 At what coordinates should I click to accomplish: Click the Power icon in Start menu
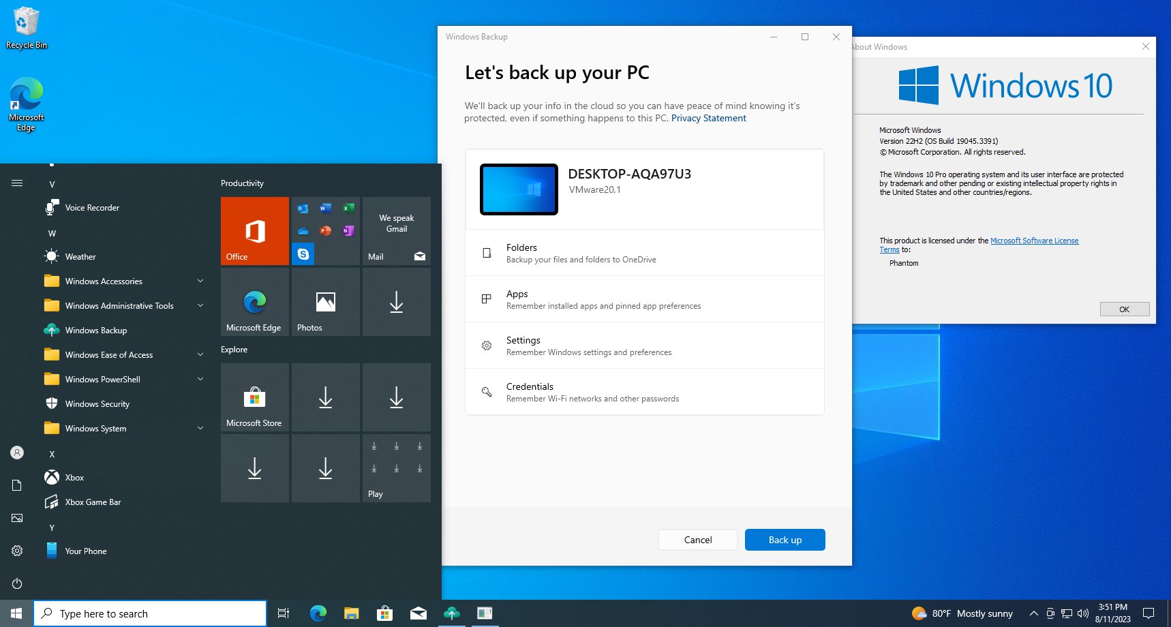17,583
